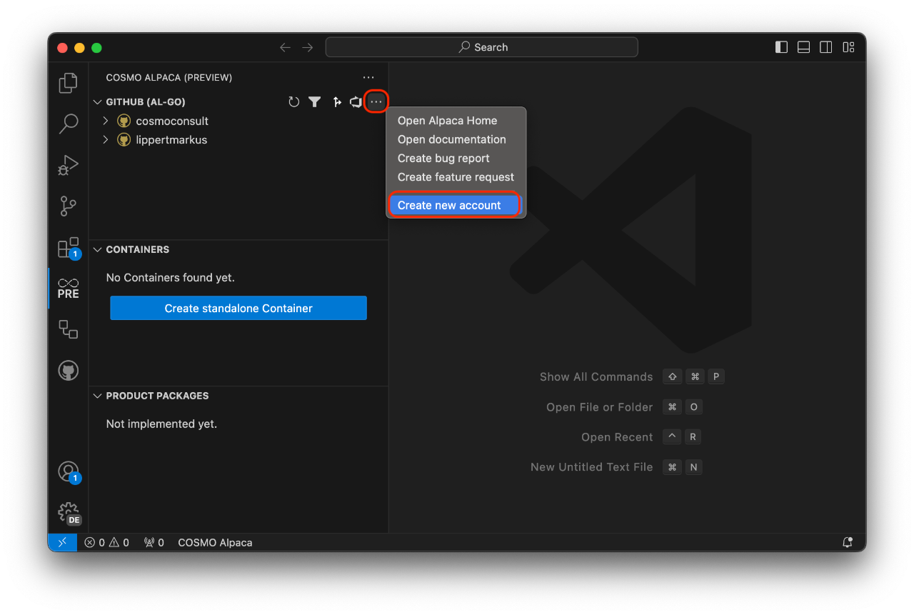Refresh the GITHUB (AL-GO) repository list
The width and height of the screenshot is (914, 615).
(x=293, y=101)
